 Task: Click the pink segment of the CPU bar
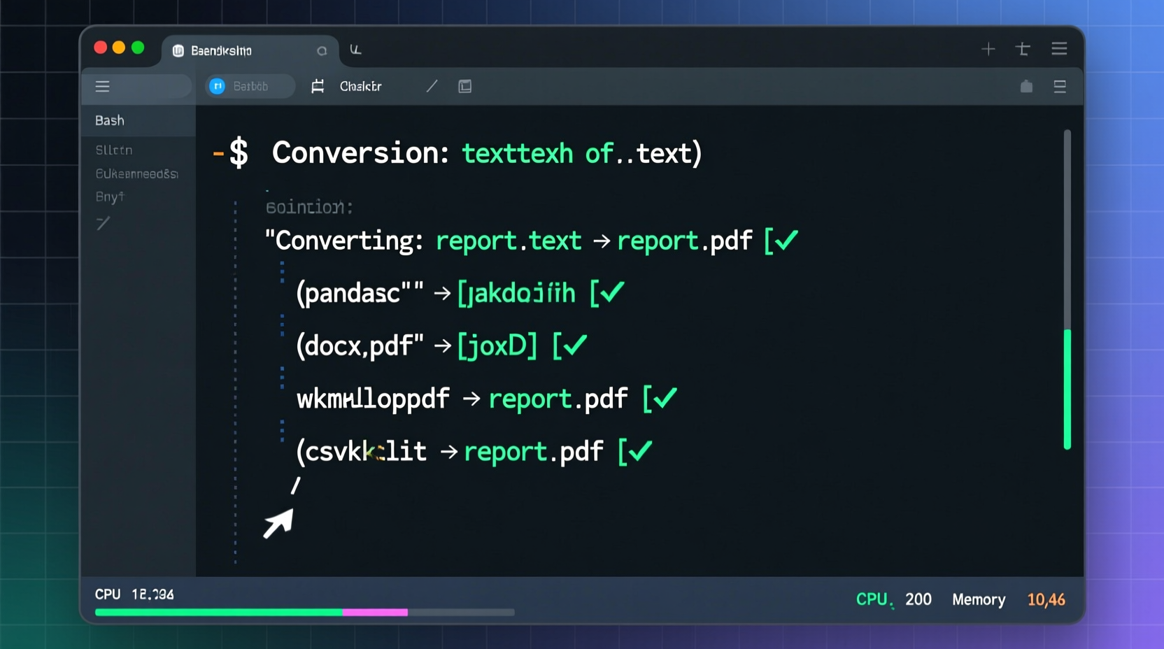pos(375,612)
